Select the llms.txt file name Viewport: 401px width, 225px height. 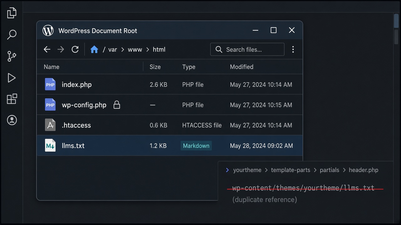pos(73,146)
